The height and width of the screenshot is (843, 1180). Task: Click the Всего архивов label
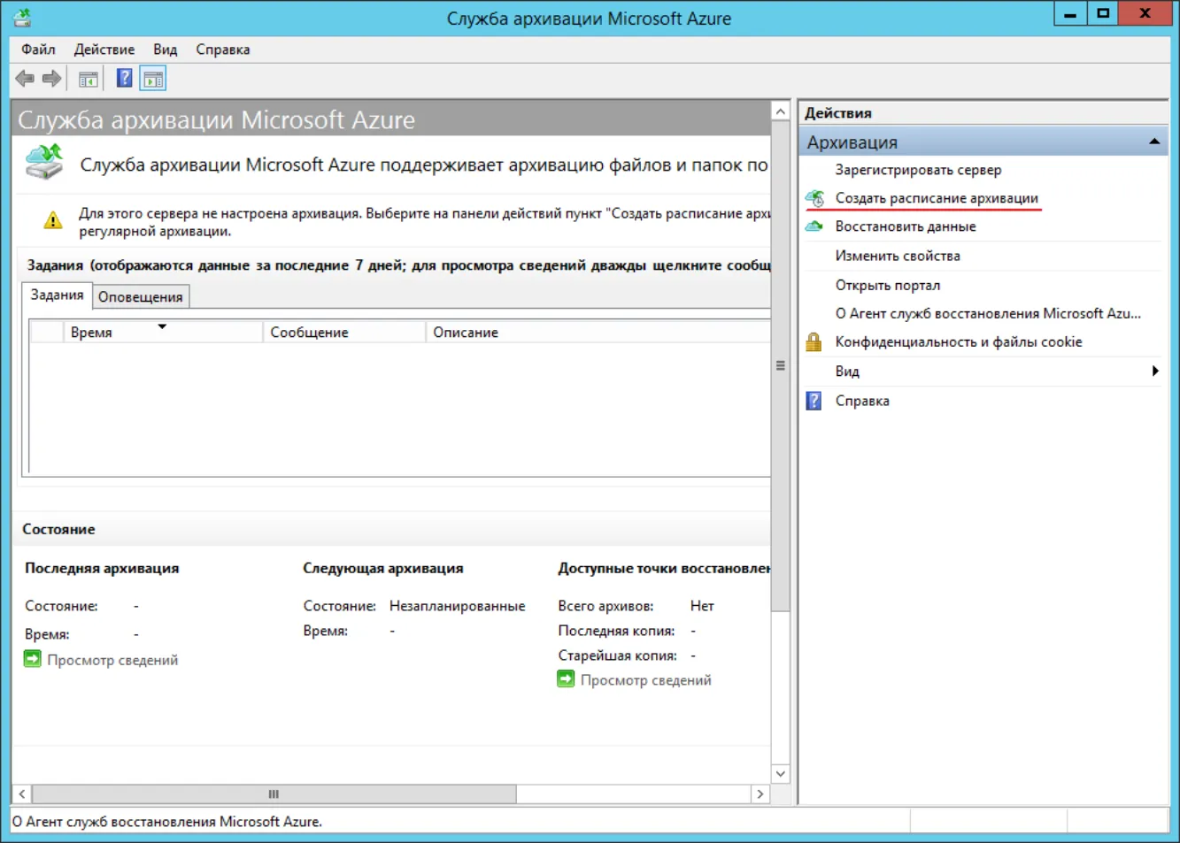pos(605,606)
